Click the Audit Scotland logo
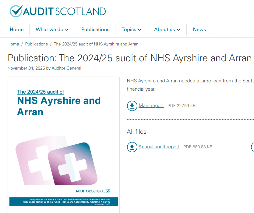The width and height of the screenshot is (254, 213). pyautogui.click(x=58, y=11)
